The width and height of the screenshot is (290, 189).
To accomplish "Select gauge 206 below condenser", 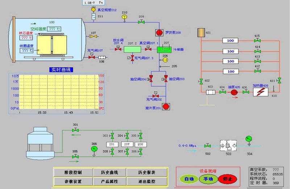I will 165,60.
